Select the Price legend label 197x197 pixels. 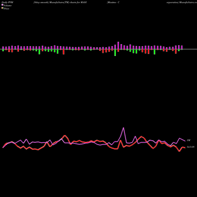click(6, 9)
